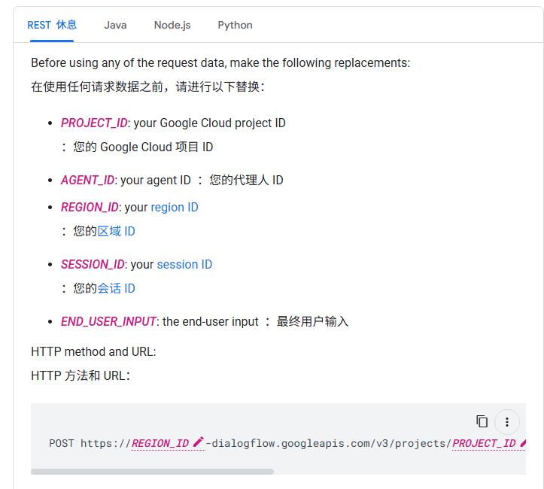This screenshot has width=544, height=489.
Task: Click the REGION_ID term in the list
Action: coord(90,207)
